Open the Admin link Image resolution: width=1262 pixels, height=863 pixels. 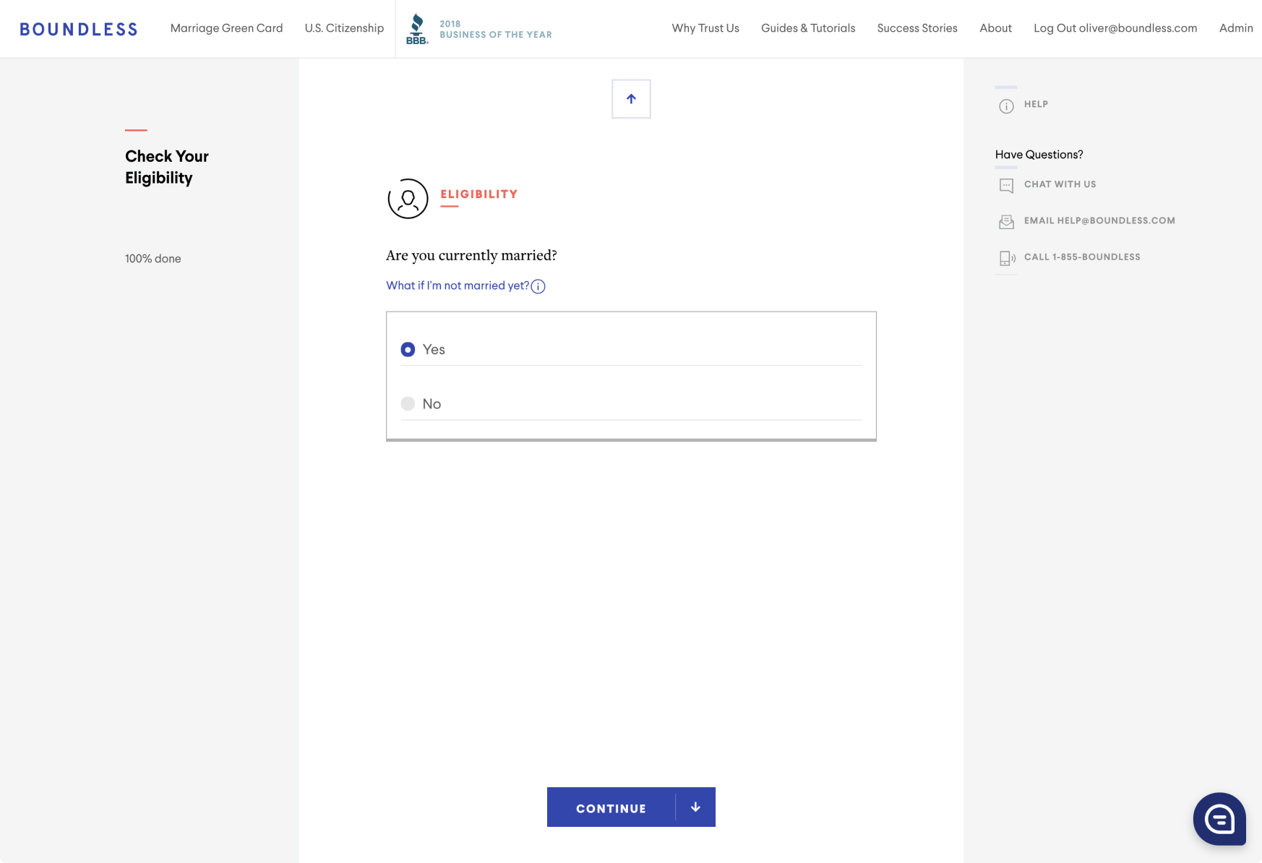[1236, 28]
